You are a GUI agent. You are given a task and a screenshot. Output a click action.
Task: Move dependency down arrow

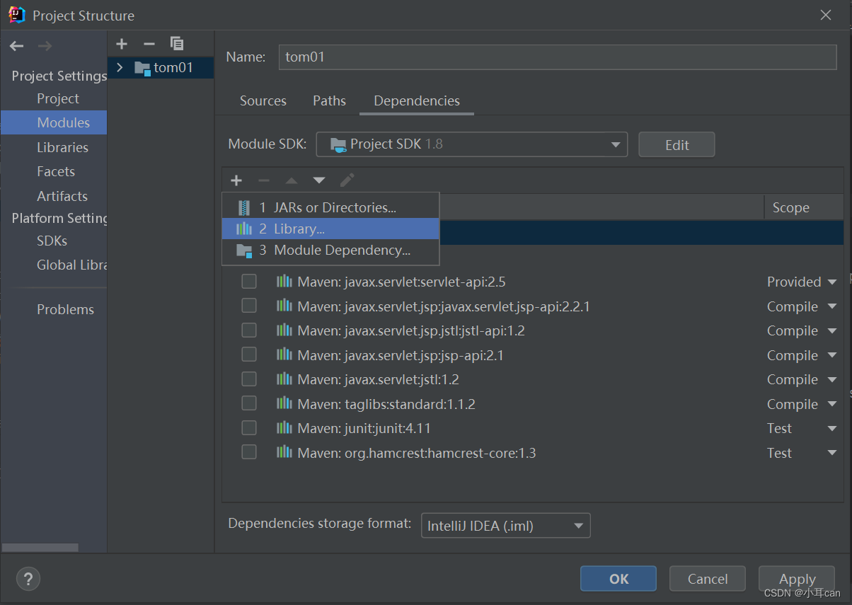(x=319, y=180)
